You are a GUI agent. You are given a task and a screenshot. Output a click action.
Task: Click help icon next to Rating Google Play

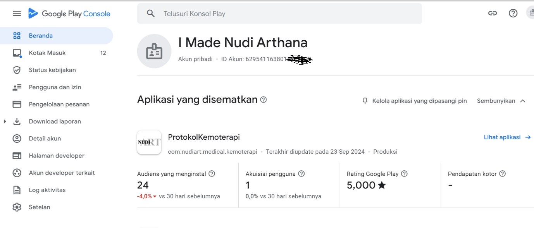(x=404, y=174)
